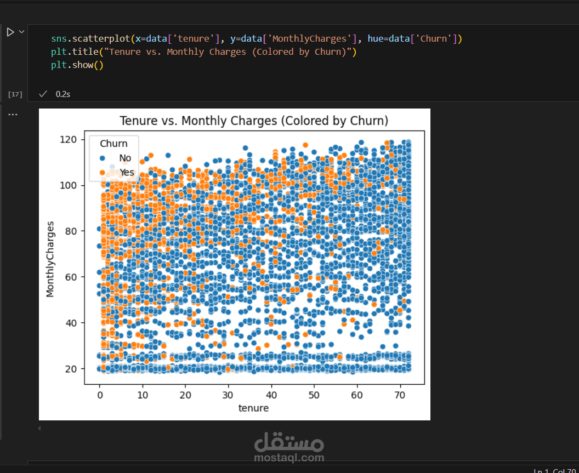The height and width of the screenshot is (473, 579).
Task: Click the execution count [17] label
Action: [15, 94]
